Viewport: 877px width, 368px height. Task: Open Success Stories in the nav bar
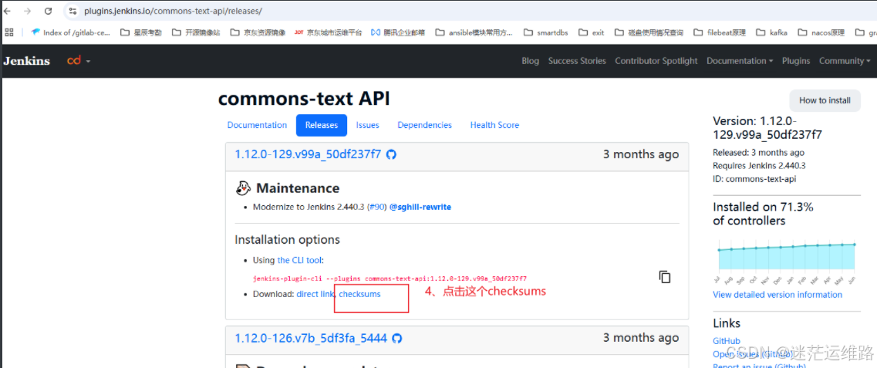coord(577,61)
